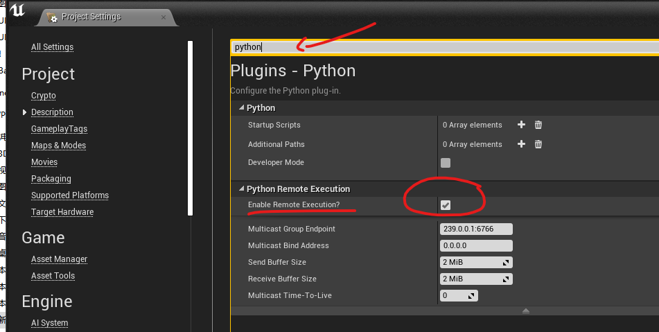The image size is (659, 332).
Task: Open Send Buffer Size unit dropdown
Action: click(506, 262)
